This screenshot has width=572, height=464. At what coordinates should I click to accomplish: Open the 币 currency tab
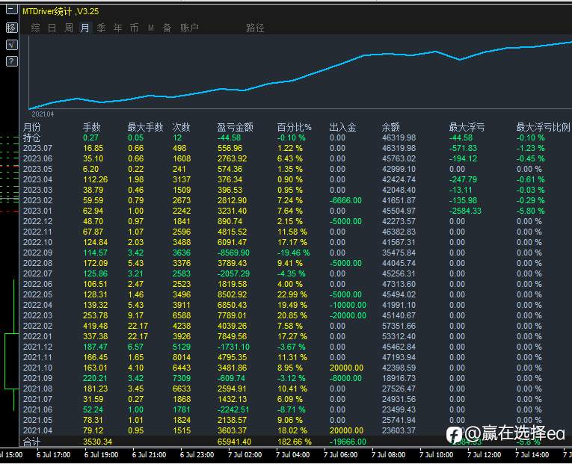[x=135, y=28]
